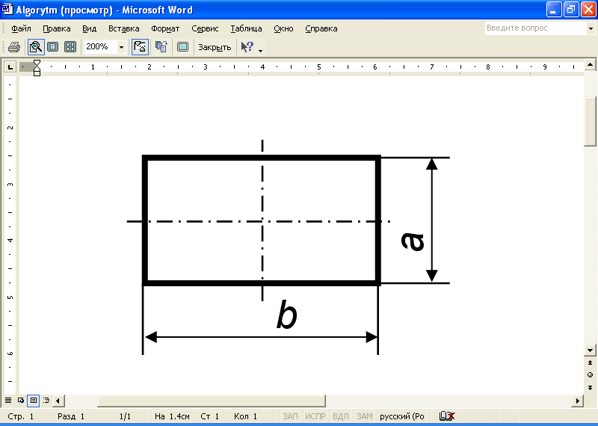
Task: Toggle the Magnifier tool
Action: [36, 47]
